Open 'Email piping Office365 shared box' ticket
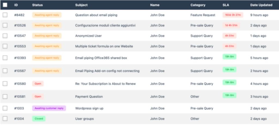This screenshot has height=126, width=279. [x=101, y=58]
